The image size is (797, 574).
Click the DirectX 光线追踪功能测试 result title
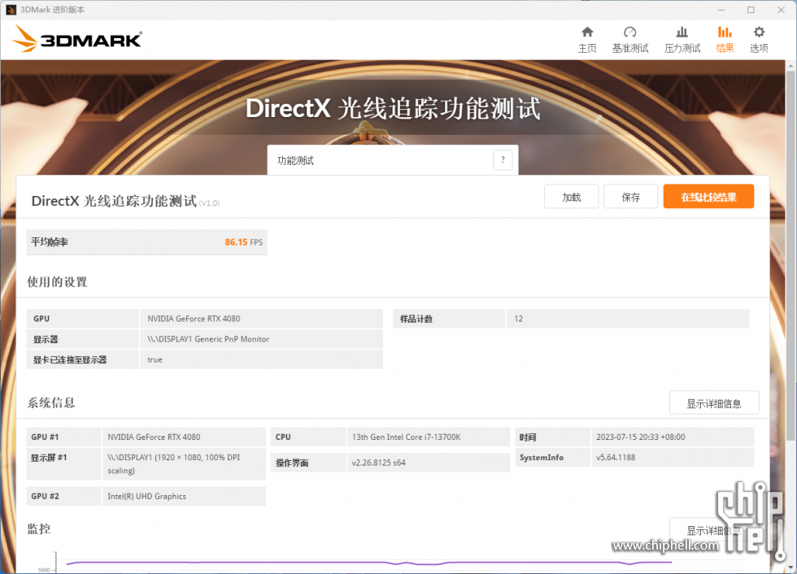click(114, 201)
